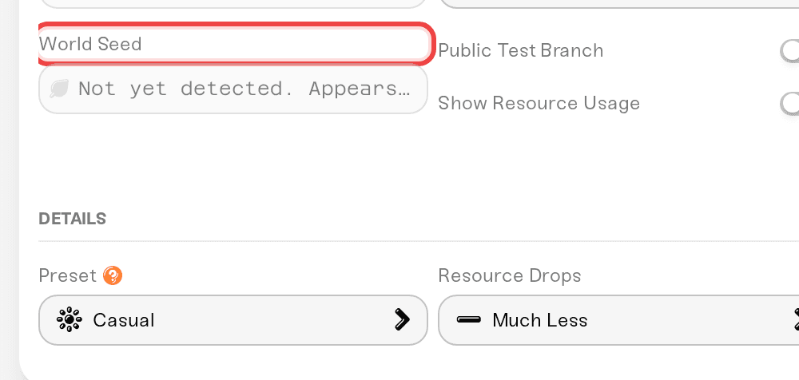Image resolution: width=799 pixels, height=380 pixels.
Task: Select the 'Not yet detected' seed text box
Action: (x=233, y=89)
